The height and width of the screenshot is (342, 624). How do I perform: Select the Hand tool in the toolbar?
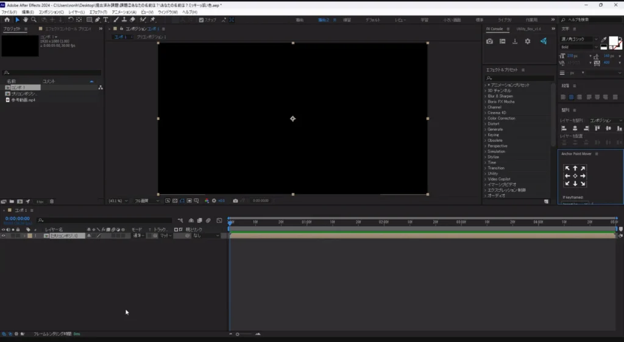point(25,20)
